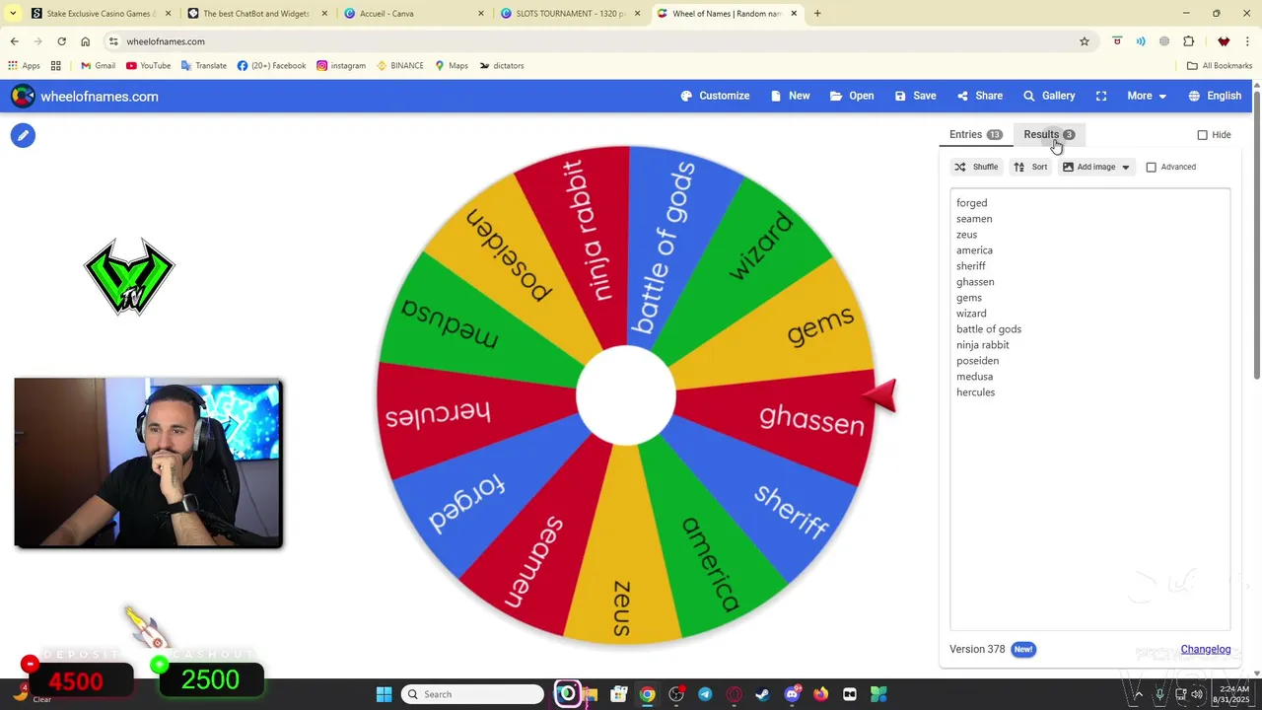Shuffle the wheel entries
1262x710 pixels.
click(976, 167)
